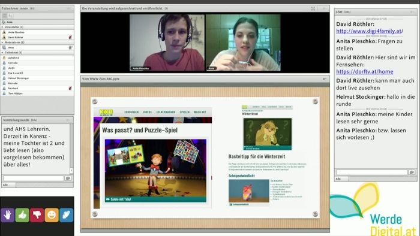
Task: Click VIDEOS in the KiKA slide menu
Action: (148, 112)
